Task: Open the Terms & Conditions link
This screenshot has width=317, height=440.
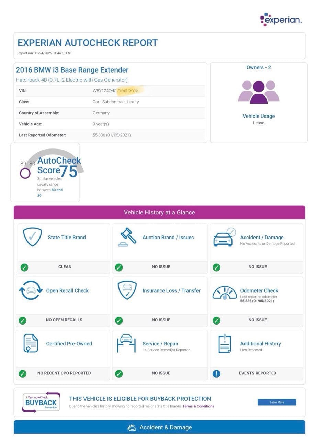Action: (198, 406)
